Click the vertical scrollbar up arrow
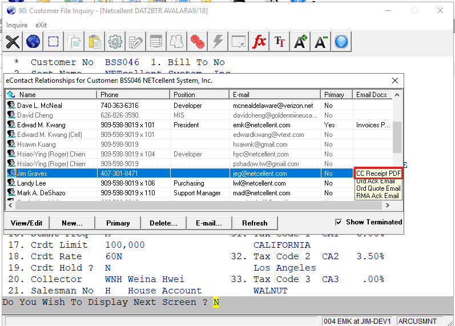 pos(397,95)
